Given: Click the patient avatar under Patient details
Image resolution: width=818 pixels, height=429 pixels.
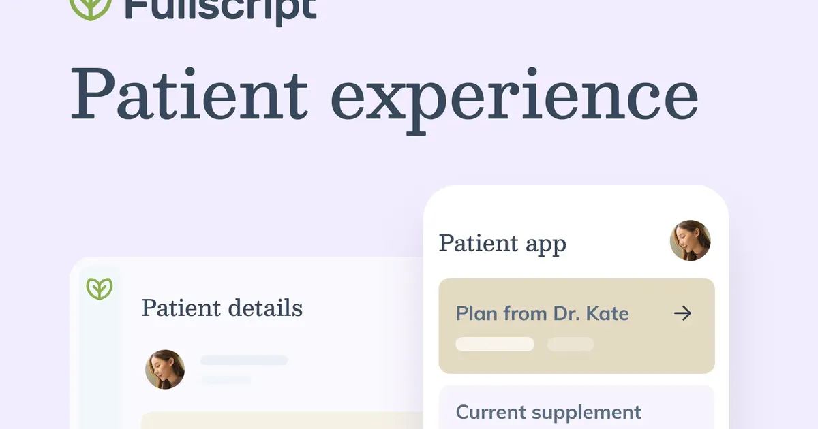Looking at the screenshot, I should tap(165, 370).
